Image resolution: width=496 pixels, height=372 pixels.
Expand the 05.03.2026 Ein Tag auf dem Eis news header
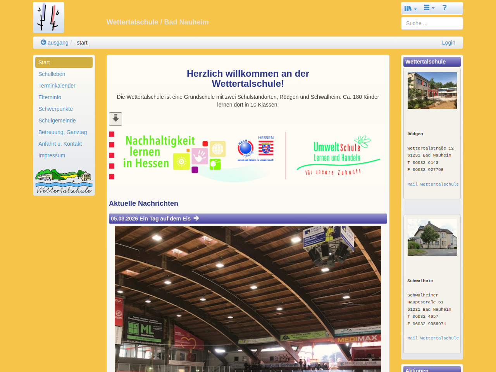[151, 219]
